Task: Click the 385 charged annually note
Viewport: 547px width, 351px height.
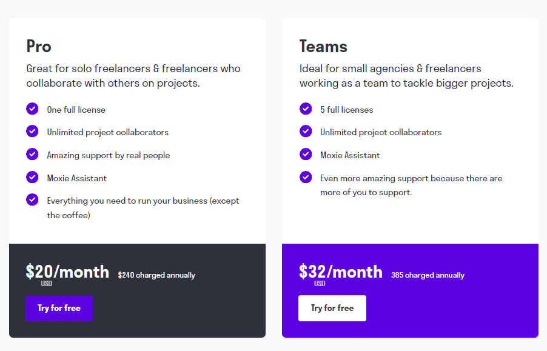Action: point(428,275)
